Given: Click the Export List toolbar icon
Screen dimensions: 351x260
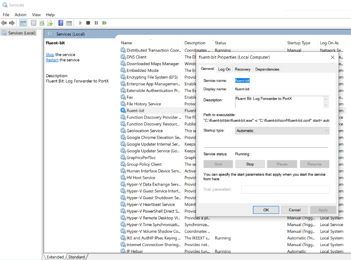Looking at the screenshot, I should point(50,23).
